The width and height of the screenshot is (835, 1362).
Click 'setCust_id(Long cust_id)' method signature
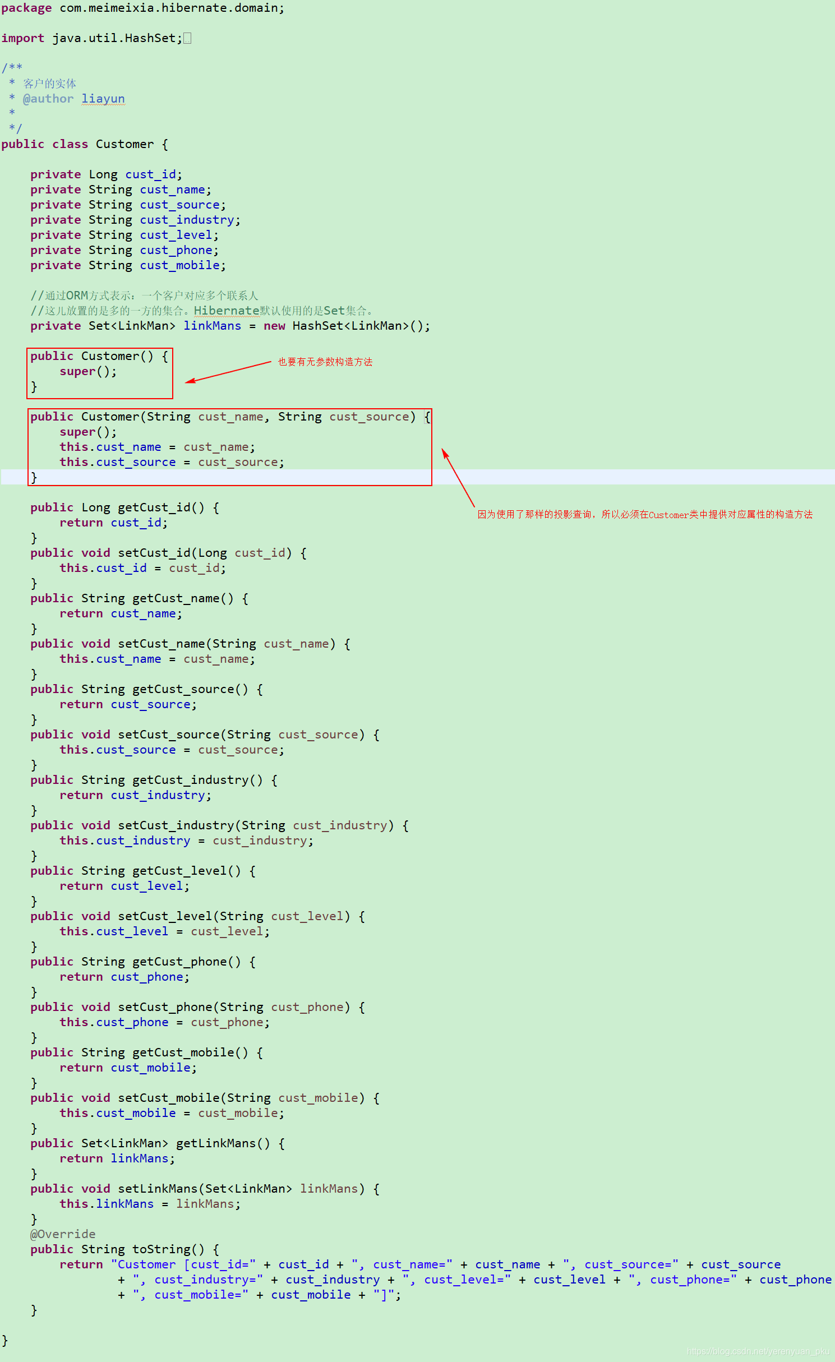point(169,553)
